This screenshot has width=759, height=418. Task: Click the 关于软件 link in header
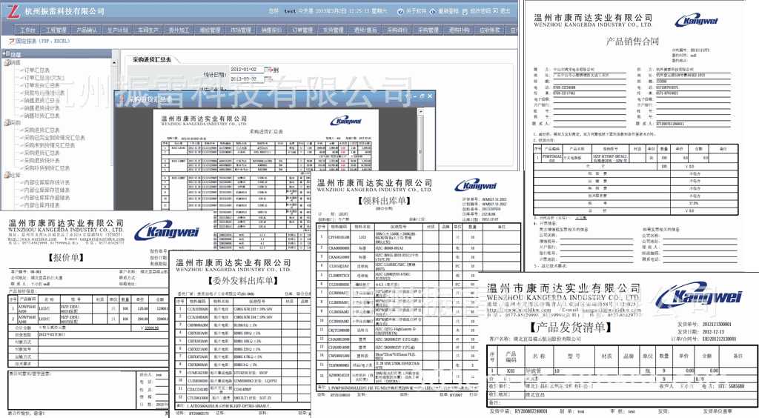click(x=416, y=11)
